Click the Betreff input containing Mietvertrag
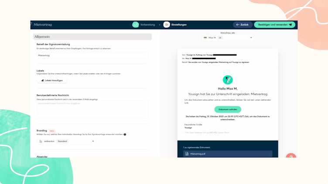This screenshot has height=184, width=328. tap(92, 56)
